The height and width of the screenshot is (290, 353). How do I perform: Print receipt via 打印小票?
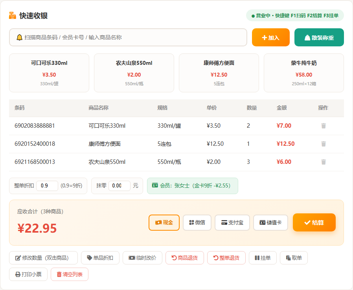(28, 274)
